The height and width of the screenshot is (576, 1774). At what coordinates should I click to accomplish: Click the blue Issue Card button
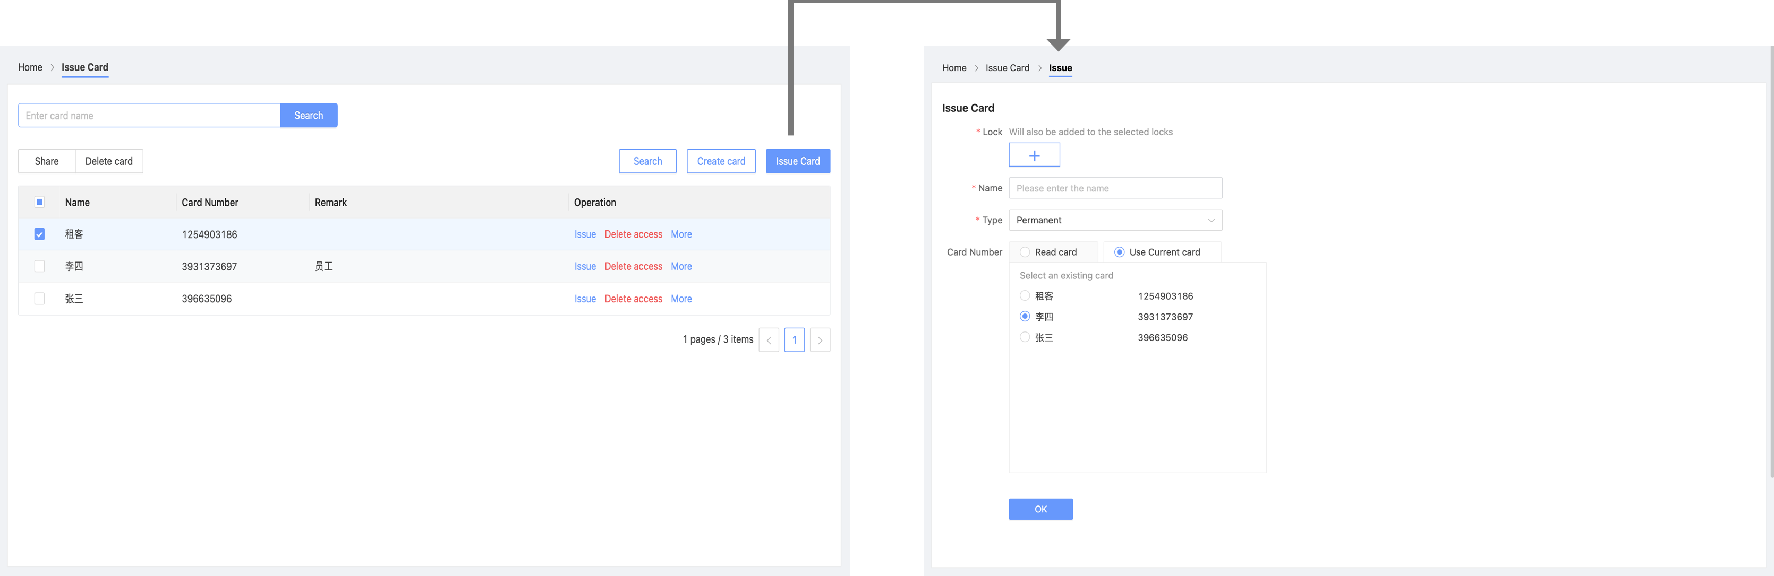(797, 161)
